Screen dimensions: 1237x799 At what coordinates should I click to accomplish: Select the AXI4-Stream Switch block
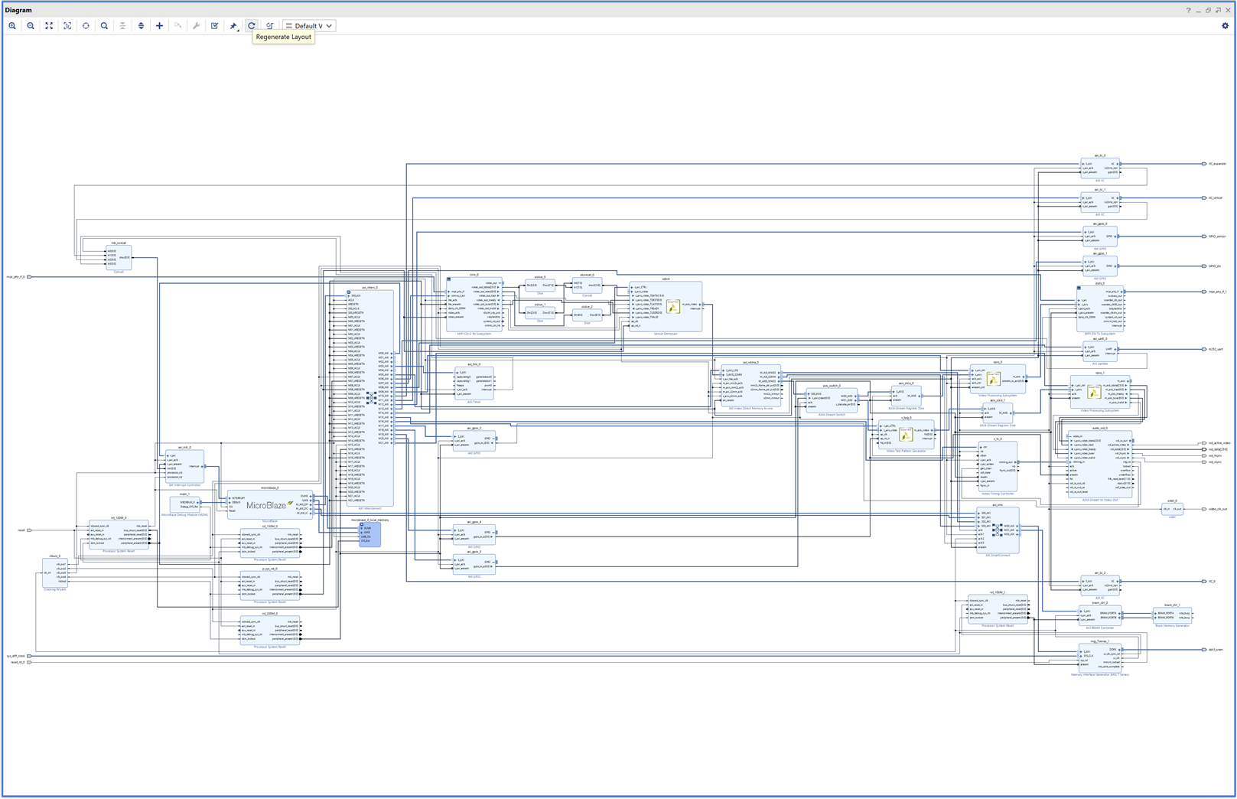(x=832, y=400)
